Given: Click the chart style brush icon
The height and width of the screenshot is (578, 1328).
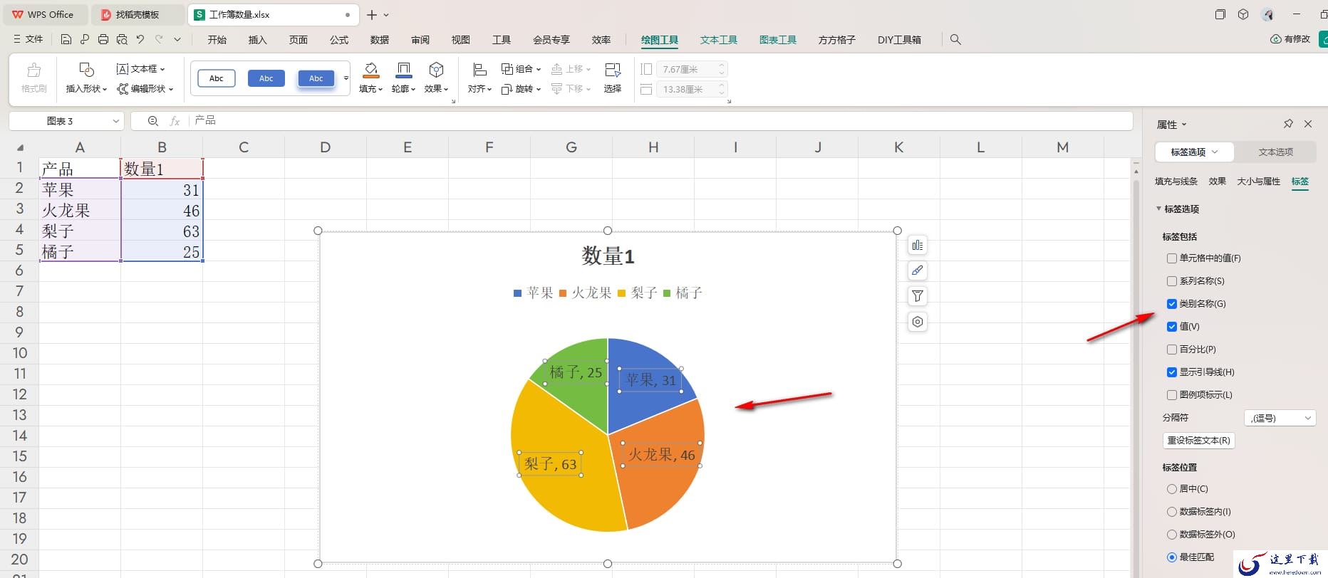Looking at the screenshot, I should click(x=918, y=270).
